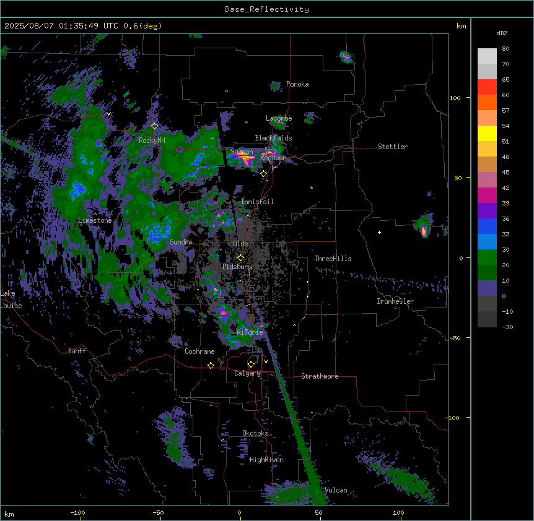Viewport: 534px width, 521px height.
Task: Click the yellow diamond marker south of RedDeer
Action: [x=264, y=174]
